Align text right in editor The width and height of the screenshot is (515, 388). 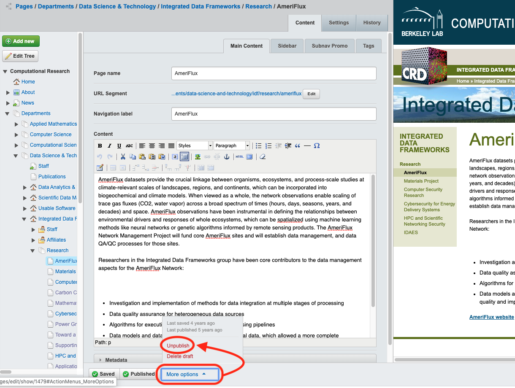(162, 146)
